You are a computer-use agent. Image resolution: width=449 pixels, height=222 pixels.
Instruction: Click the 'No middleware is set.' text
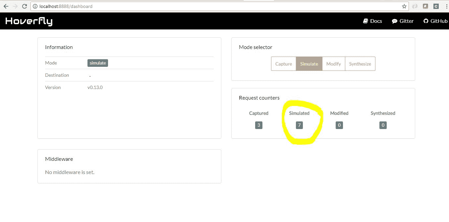(70, 172)
